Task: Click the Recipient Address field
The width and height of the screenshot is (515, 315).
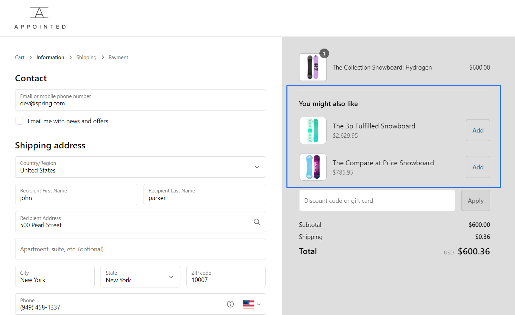Action: 140,222
